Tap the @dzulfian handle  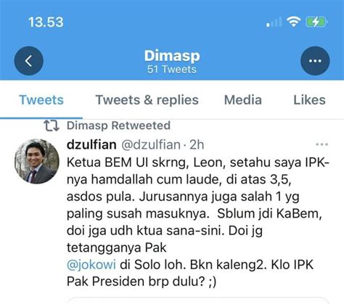tap(151, 144)
